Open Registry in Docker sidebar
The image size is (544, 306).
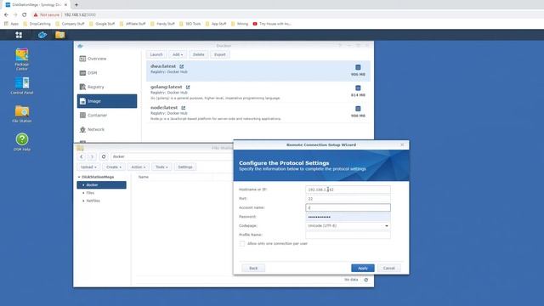[107, 87]
